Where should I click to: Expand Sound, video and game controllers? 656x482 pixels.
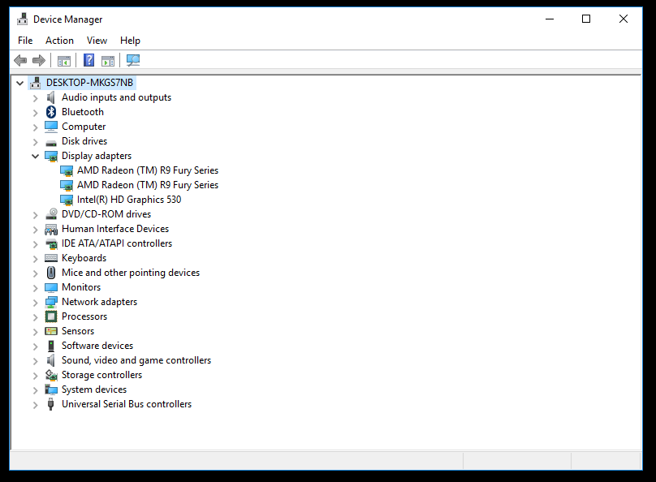pyautogui.click(x=36, y=361)
